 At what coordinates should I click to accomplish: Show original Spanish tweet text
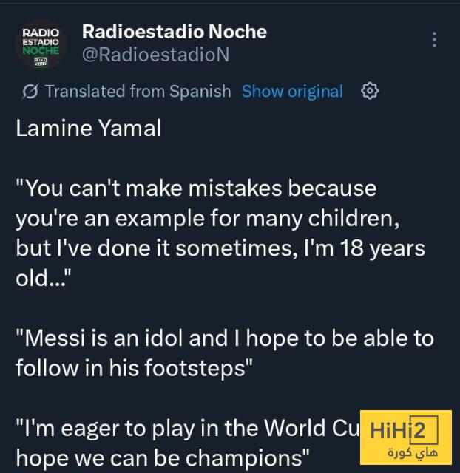point(292,91)
